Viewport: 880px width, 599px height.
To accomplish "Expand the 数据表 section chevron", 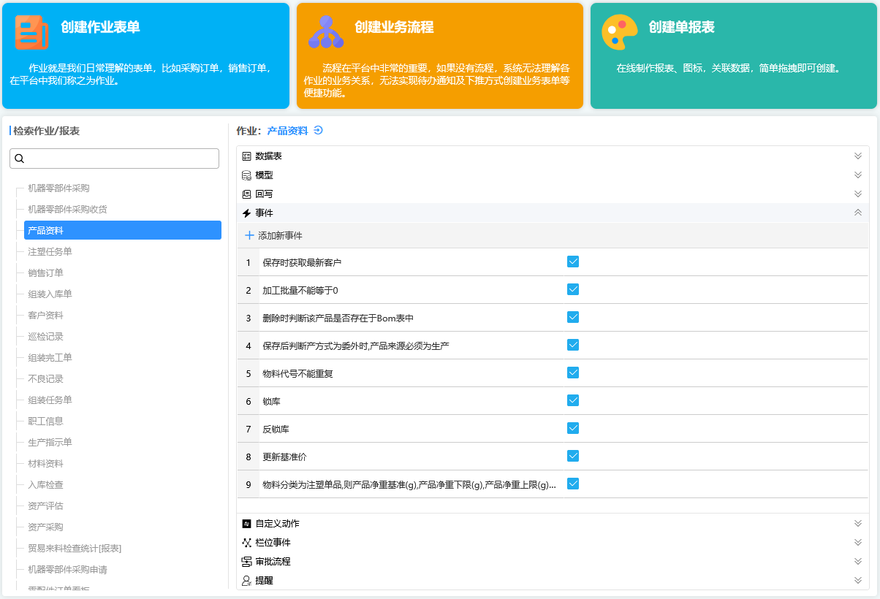I will click(858, 156).
